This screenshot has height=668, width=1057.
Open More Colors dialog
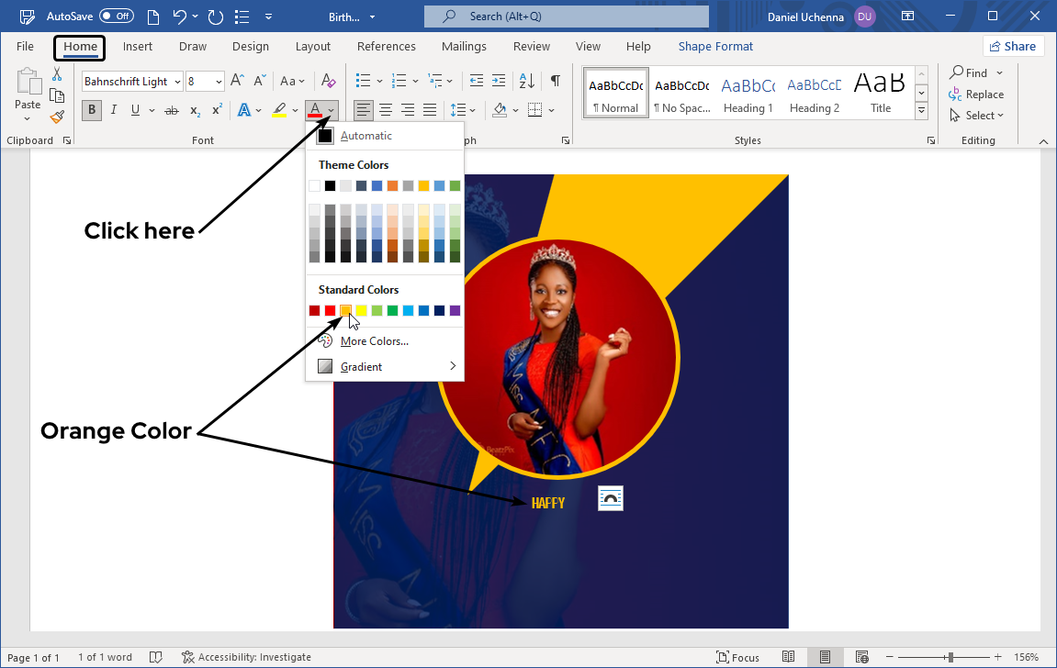pyautogui.click(x=374, y=341)
